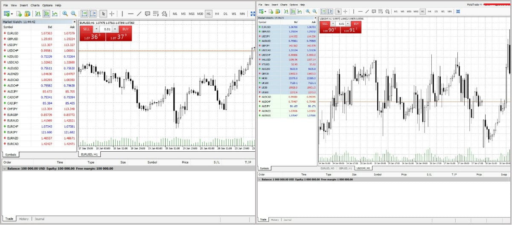The image size is (512, 225).
Task: Select the USDCAD row in left Market Watch
Action: (x=13, y=62)
